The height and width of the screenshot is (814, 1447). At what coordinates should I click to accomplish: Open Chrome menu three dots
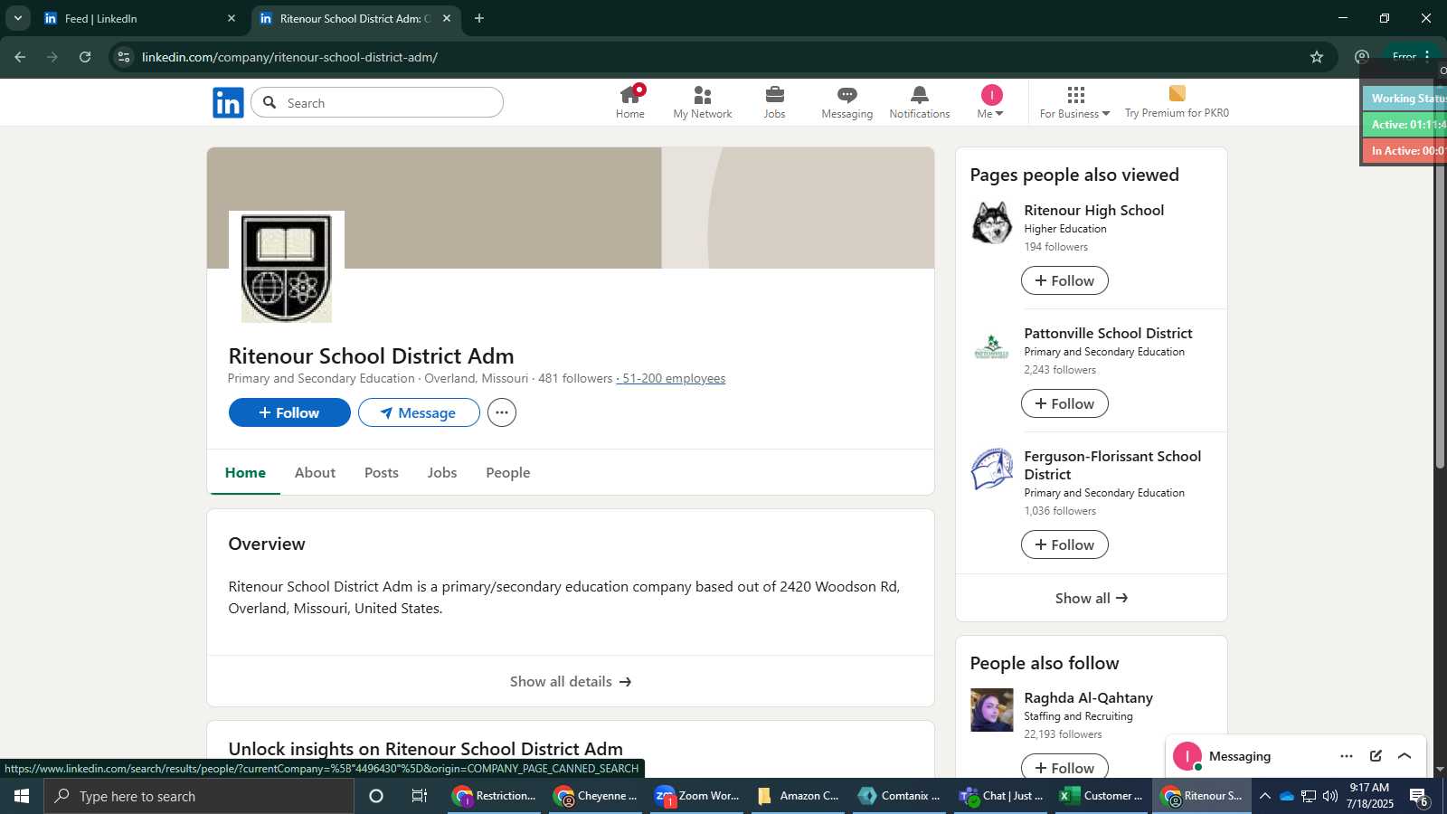(x=1427, y=56)
